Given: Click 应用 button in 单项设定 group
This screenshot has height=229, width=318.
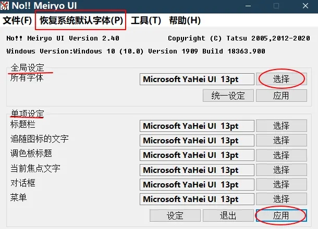Looking at the screenshot, I should tap(282, 215).
